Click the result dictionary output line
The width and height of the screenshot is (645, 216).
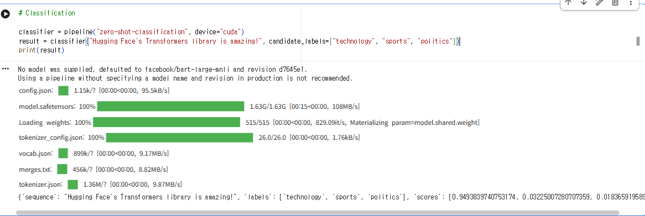[331, 197]
